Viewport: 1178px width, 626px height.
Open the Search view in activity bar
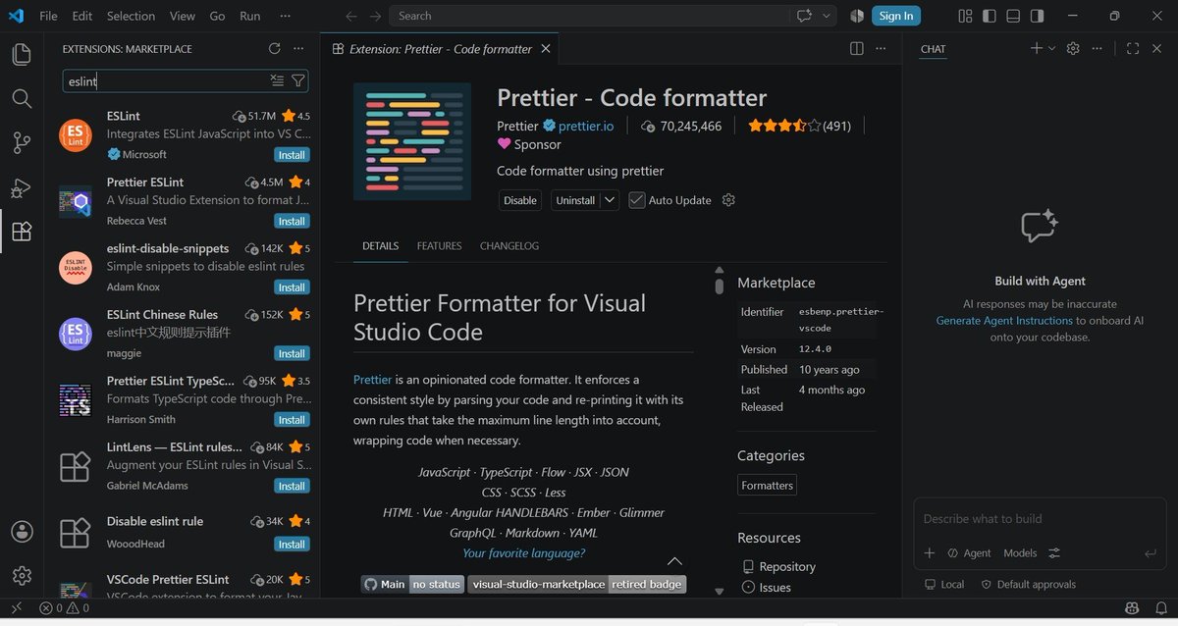22,98
